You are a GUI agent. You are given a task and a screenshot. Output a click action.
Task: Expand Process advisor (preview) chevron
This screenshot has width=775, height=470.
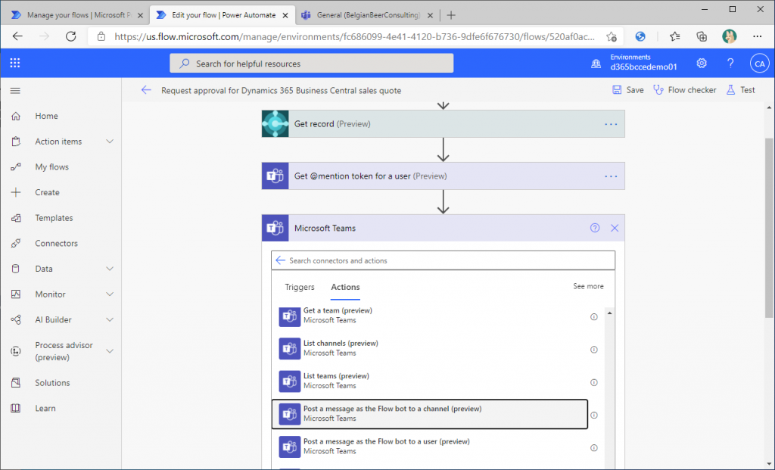[x=110, y=351]
